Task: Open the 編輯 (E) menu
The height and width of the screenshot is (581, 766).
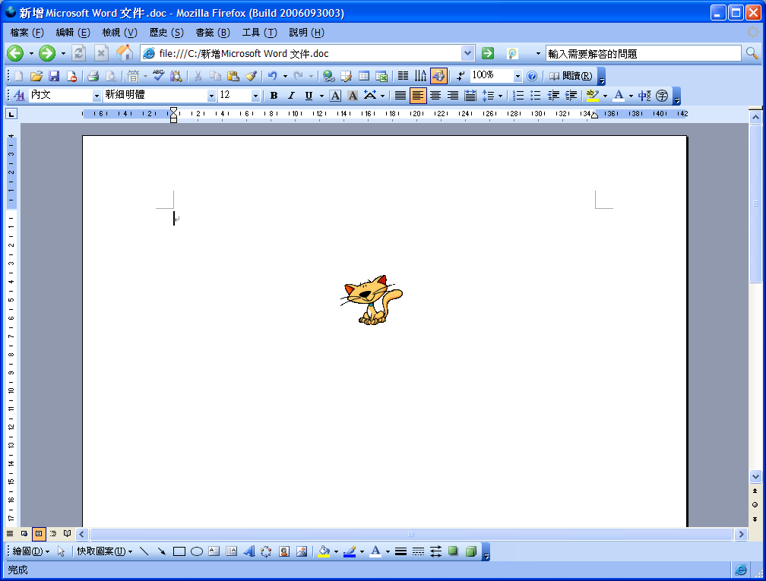Action: tap(73, 33)
